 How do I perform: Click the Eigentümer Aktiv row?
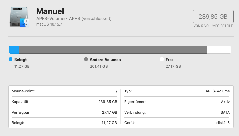[x=177, y=102]
